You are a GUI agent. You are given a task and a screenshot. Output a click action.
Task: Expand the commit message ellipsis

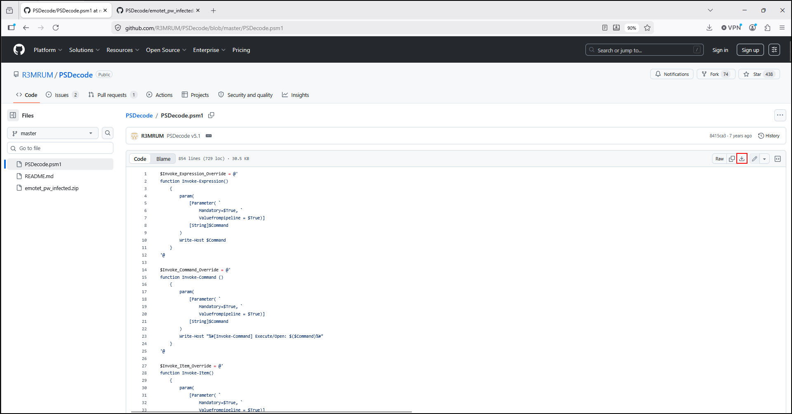pyautogui.click(x=209, y=136)
